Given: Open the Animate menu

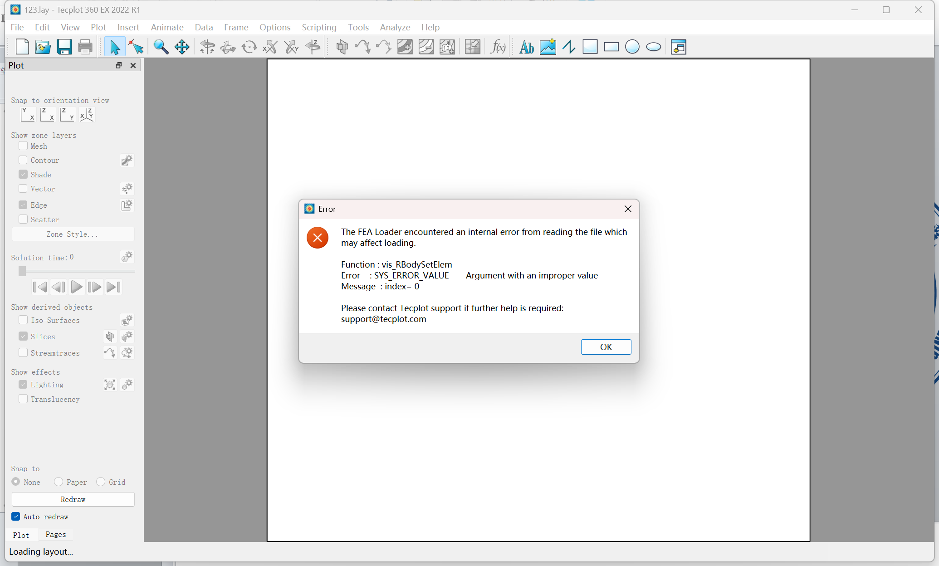Looking at the screenshot, I should tap(167, 27).
